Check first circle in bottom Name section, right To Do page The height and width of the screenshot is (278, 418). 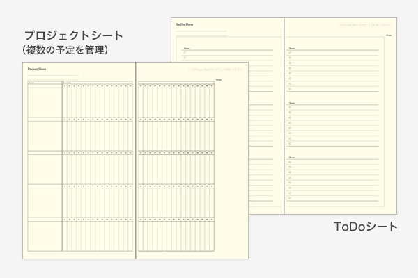point(290,163)
